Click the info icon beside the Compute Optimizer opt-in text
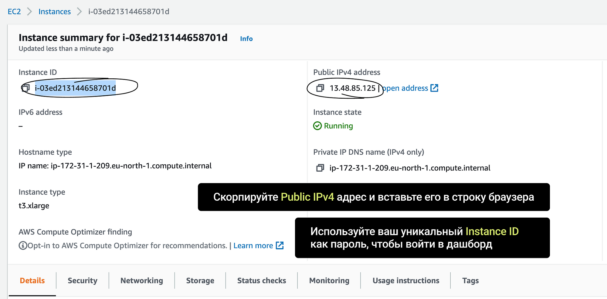607x299 pixels. [x=23, y=245]
